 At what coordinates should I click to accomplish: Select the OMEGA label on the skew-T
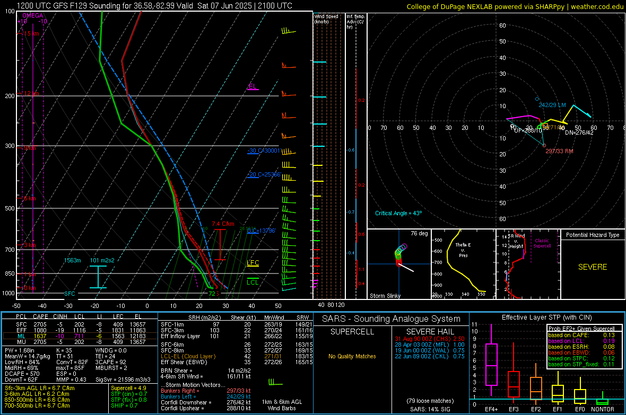pos(33,15)
